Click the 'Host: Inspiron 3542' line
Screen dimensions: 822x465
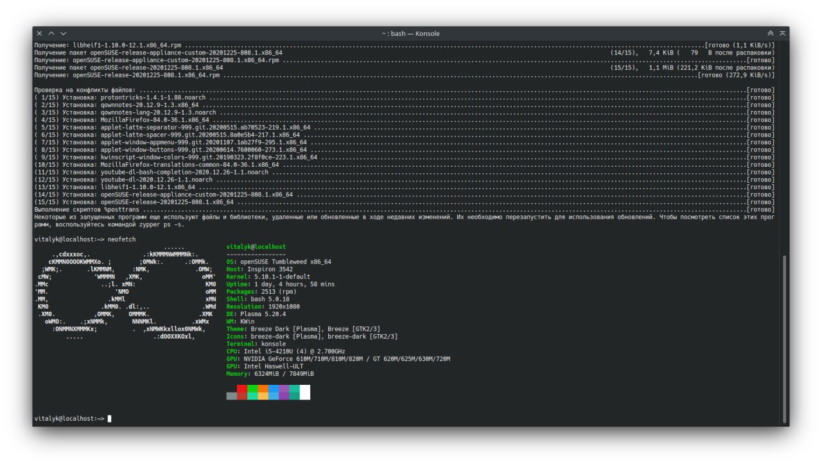260,269
